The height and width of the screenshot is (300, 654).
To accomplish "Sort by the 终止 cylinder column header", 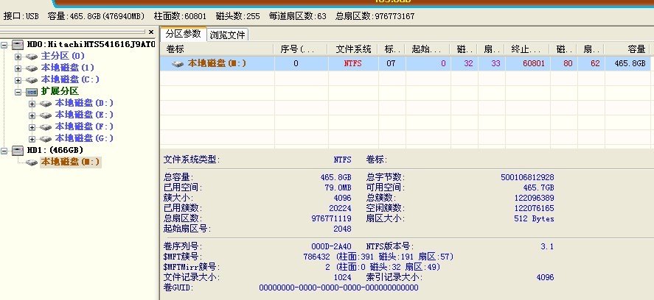I will click(527, 49).
